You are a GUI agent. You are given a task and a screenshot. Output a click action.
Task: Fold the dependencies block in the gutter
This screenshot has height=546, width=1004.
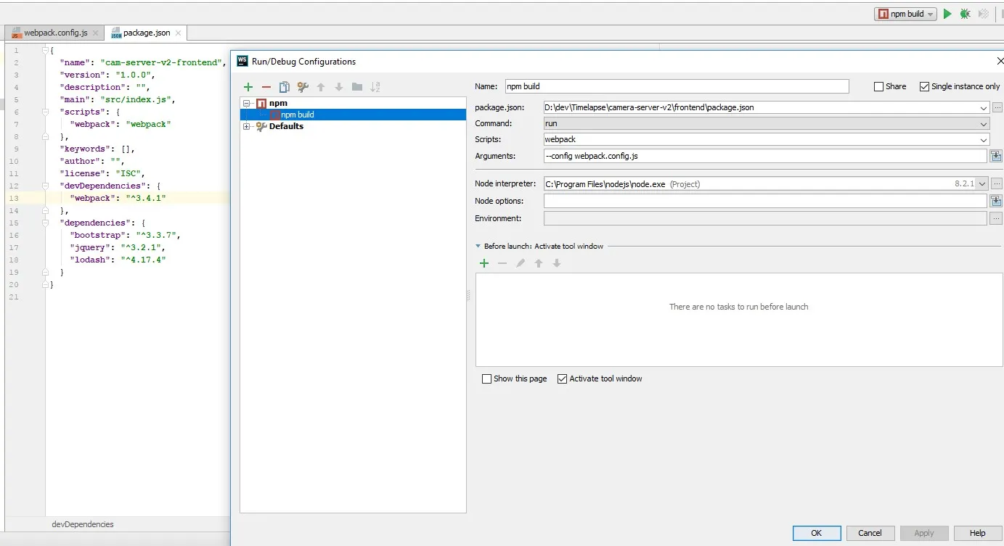(x=45, y=223)
